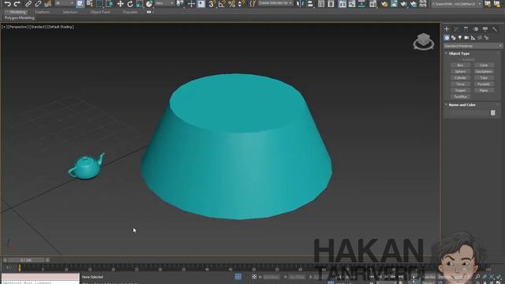Open the ribbon eye display options dropdown

pyautogui.click(x=150, y=12)
